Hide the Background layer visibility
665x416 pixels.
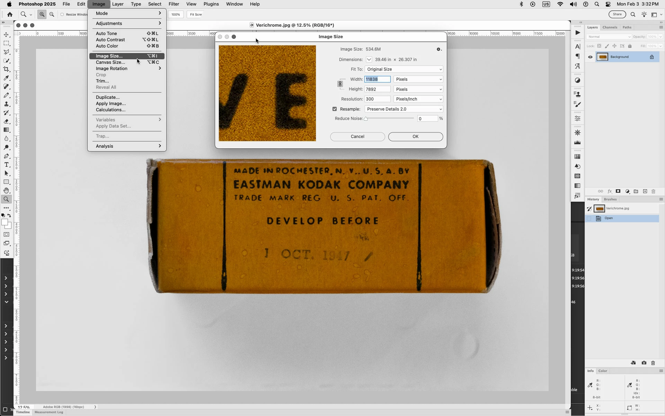pos(591,57)
